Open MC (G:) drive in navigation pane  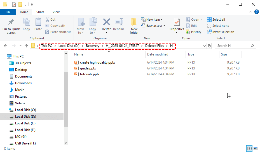(21, 137)
